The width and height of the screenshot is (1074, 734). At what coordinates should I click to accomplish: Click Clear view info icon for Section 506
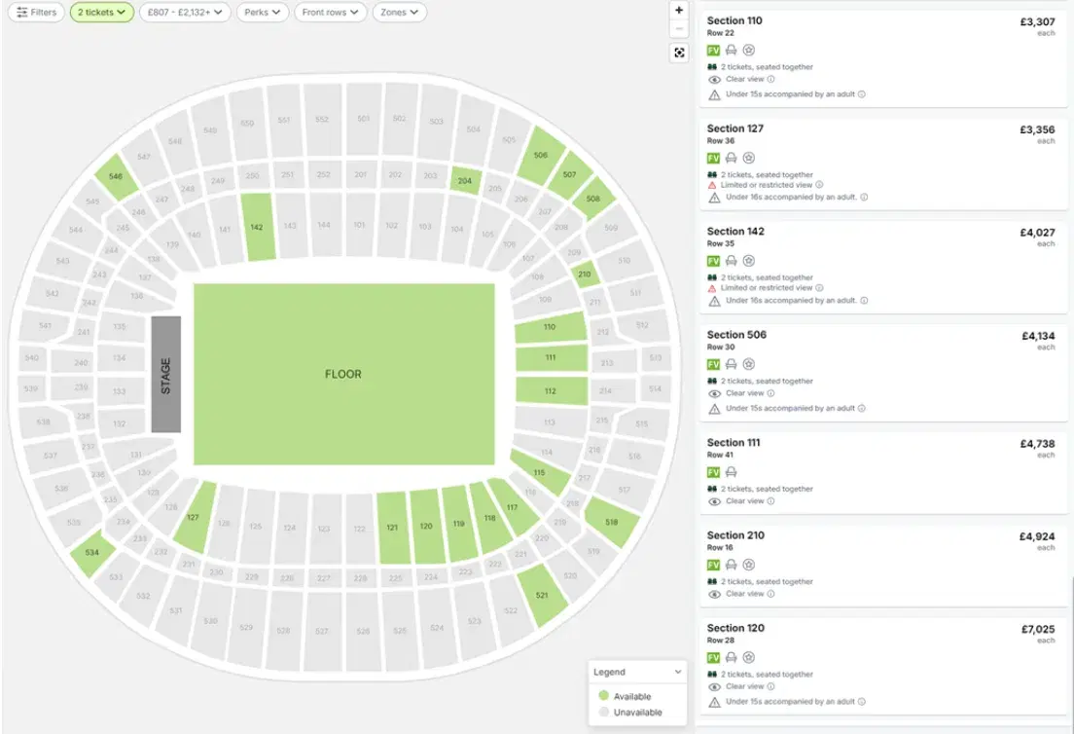[x=770, y=393]
